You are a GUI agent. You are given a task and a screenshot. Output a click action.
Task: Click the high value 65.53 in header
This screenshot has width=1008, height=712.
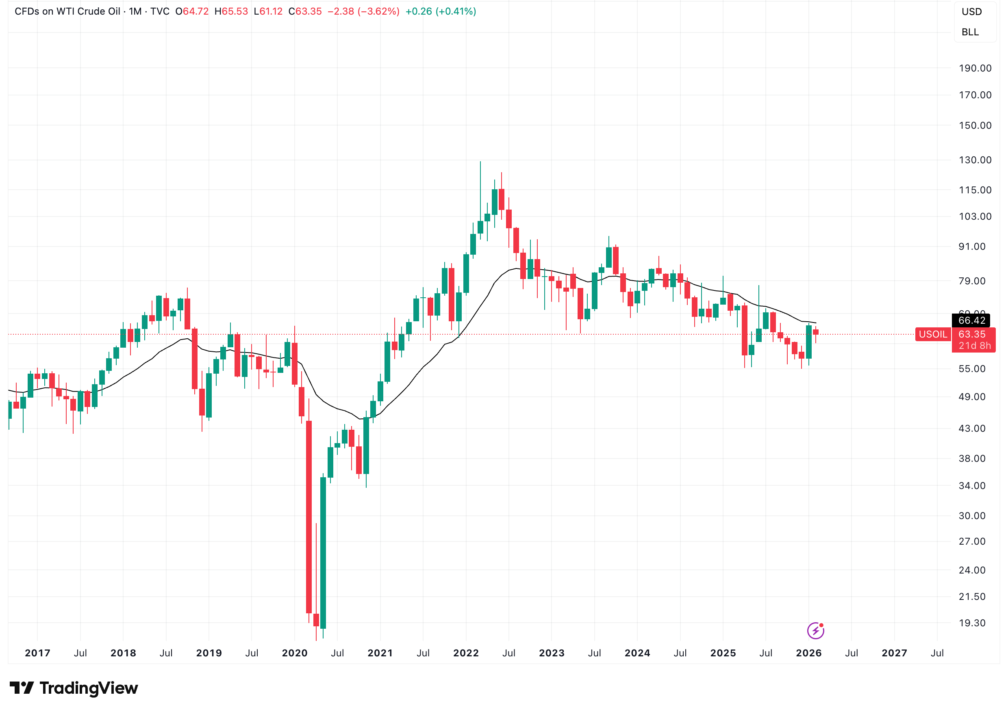coord(235,11)
